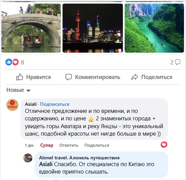
Task: Click the blue thumbs-up reaction icon
Action: click(x=9, y=62)
